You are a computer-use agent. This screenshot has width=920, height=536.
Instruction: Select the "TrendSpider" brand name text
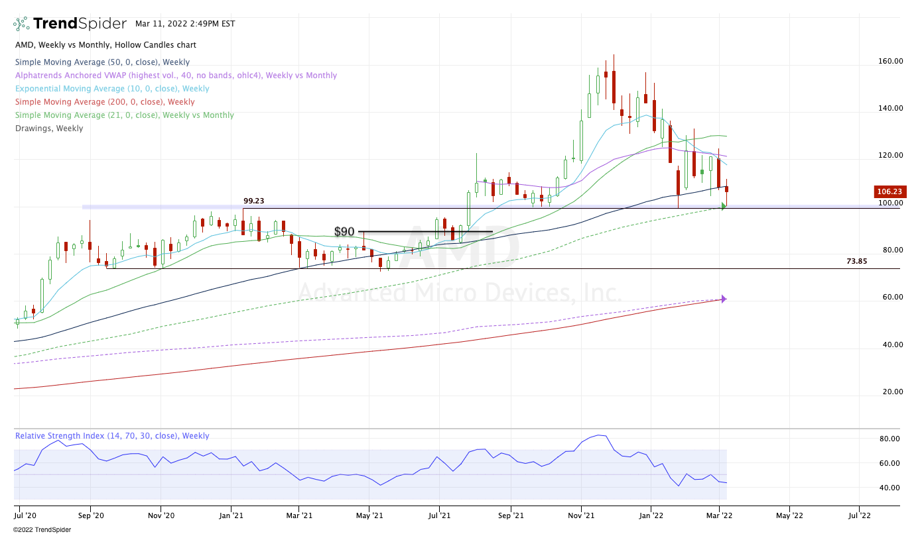click(x=80, y=24)
